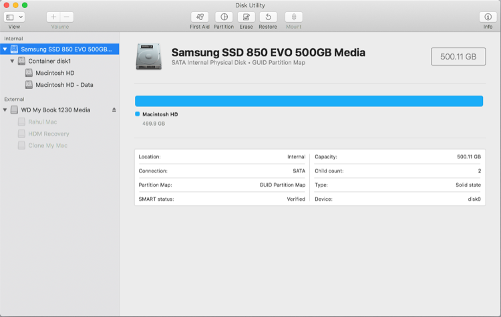Click the add volume plus button
Image resolution: width=501 pixels, height=317 pixels.
click(53, 17)
